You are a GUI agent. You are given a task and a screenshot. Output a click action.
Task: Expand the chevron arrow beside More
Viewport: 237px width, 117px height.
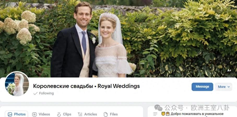229,87
